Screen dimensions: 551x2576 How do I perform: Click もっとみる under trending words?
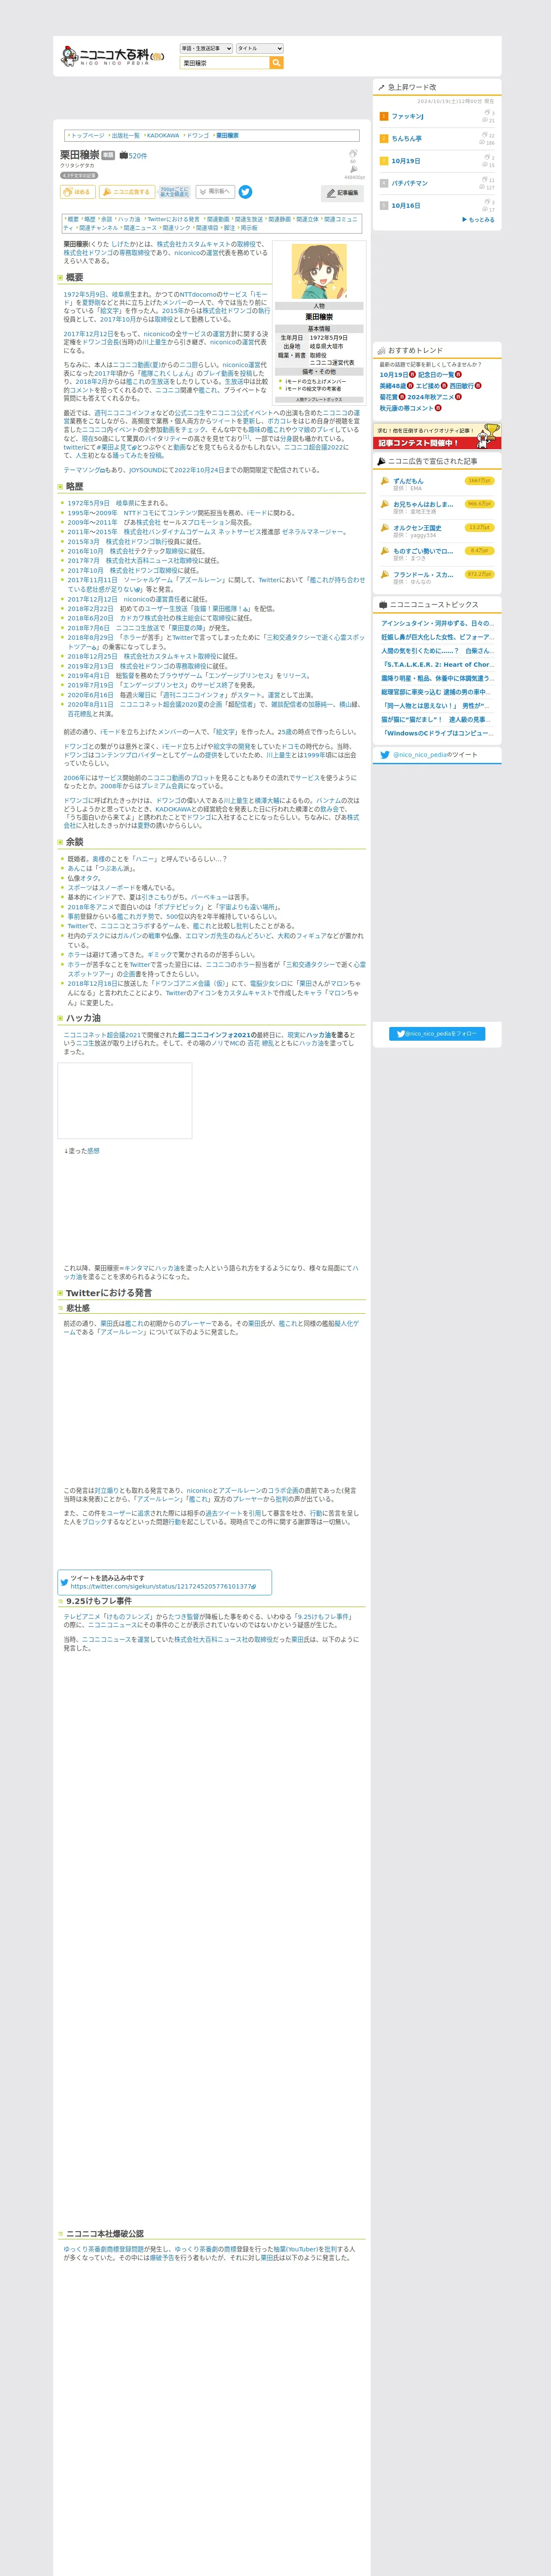click(x=478, y=220)
